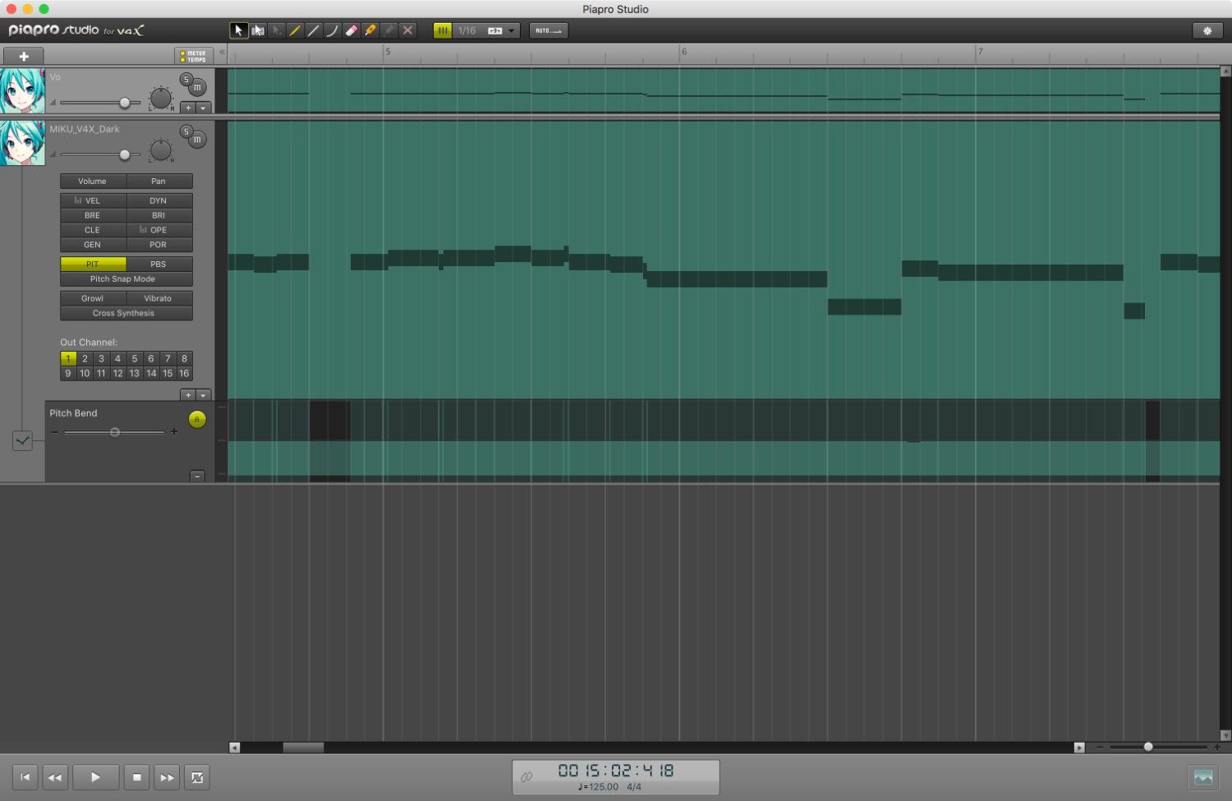
Task: Click the MIKU_V4X_Dark track volume slider
Action: tap(124, 154)
